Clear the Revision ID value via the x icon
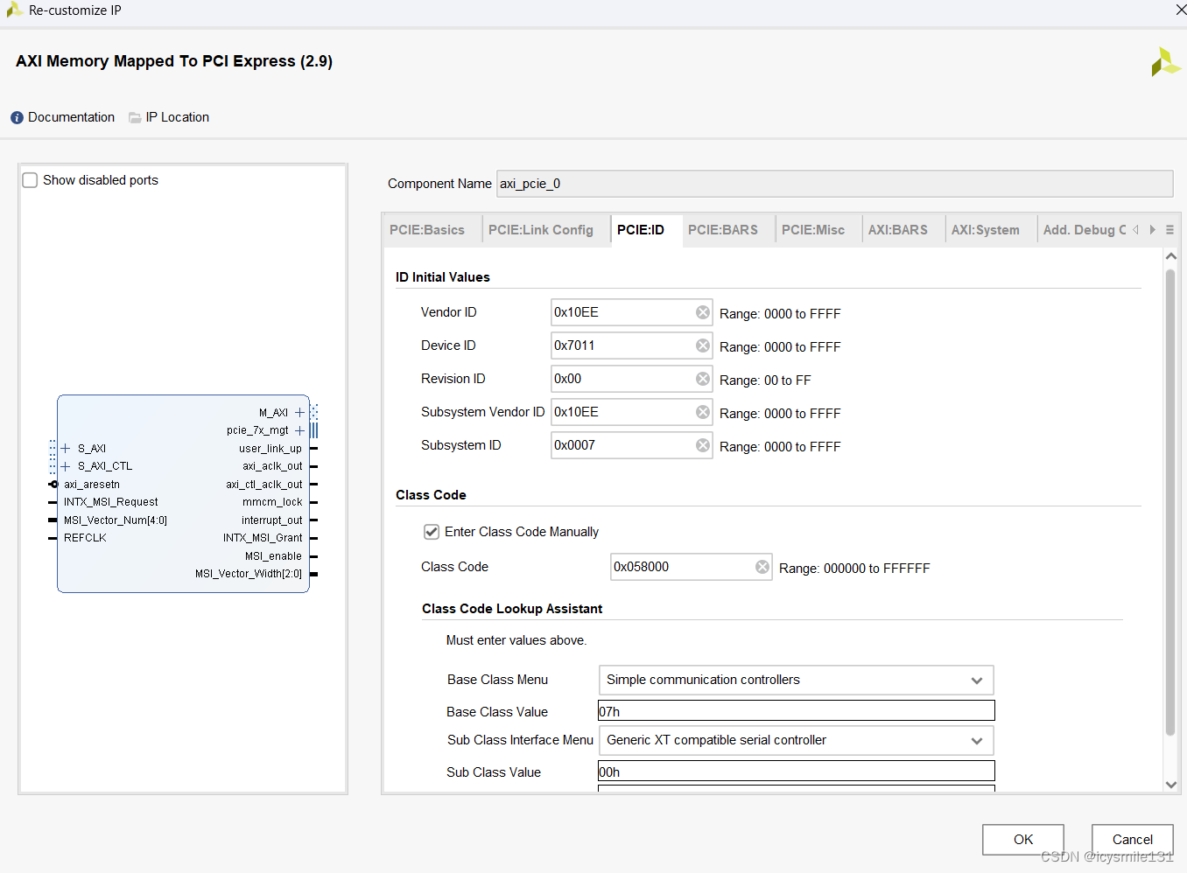1187x873 pixels. tap(703, 379)
